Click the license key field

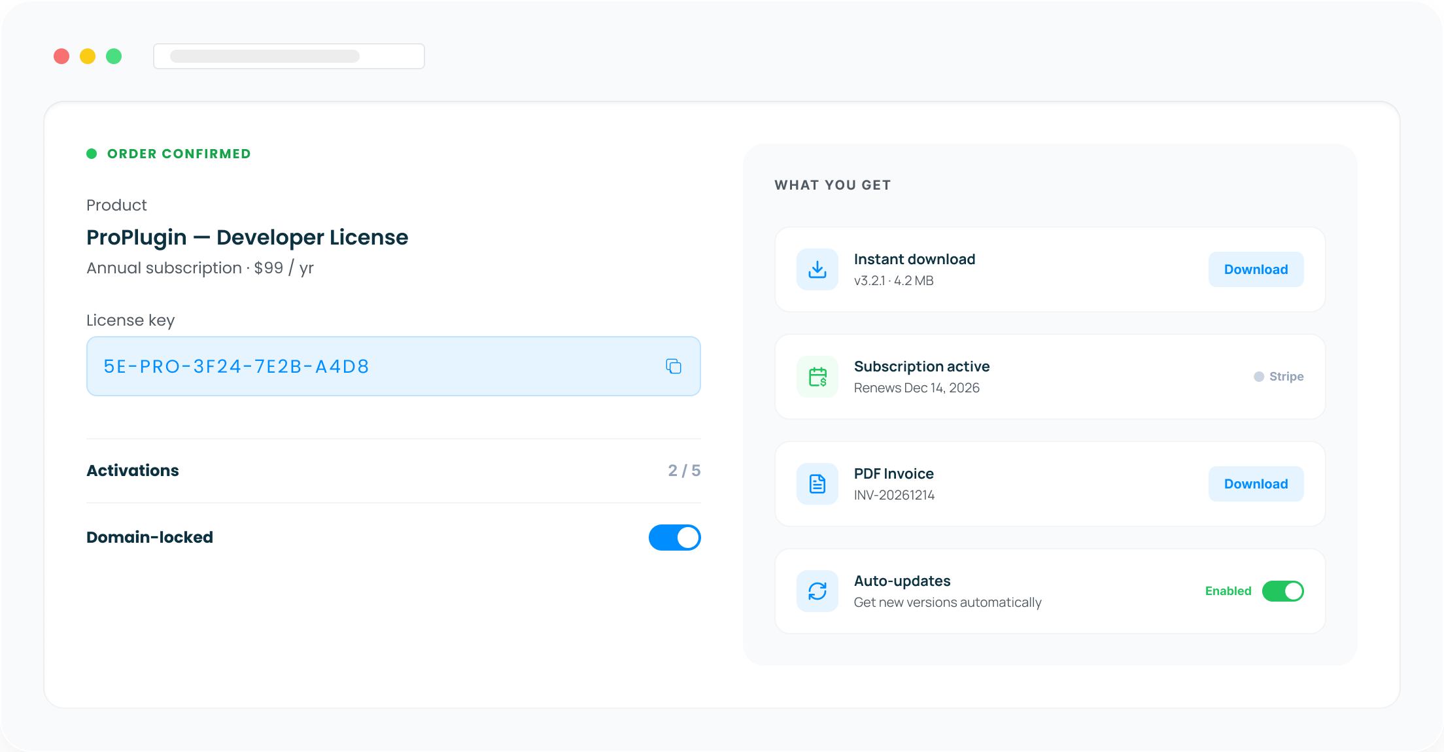pos(394,366)
